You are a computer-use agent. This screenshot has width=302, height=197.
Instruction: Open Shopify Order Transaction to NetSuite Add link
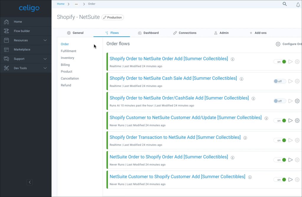[175, 137]
